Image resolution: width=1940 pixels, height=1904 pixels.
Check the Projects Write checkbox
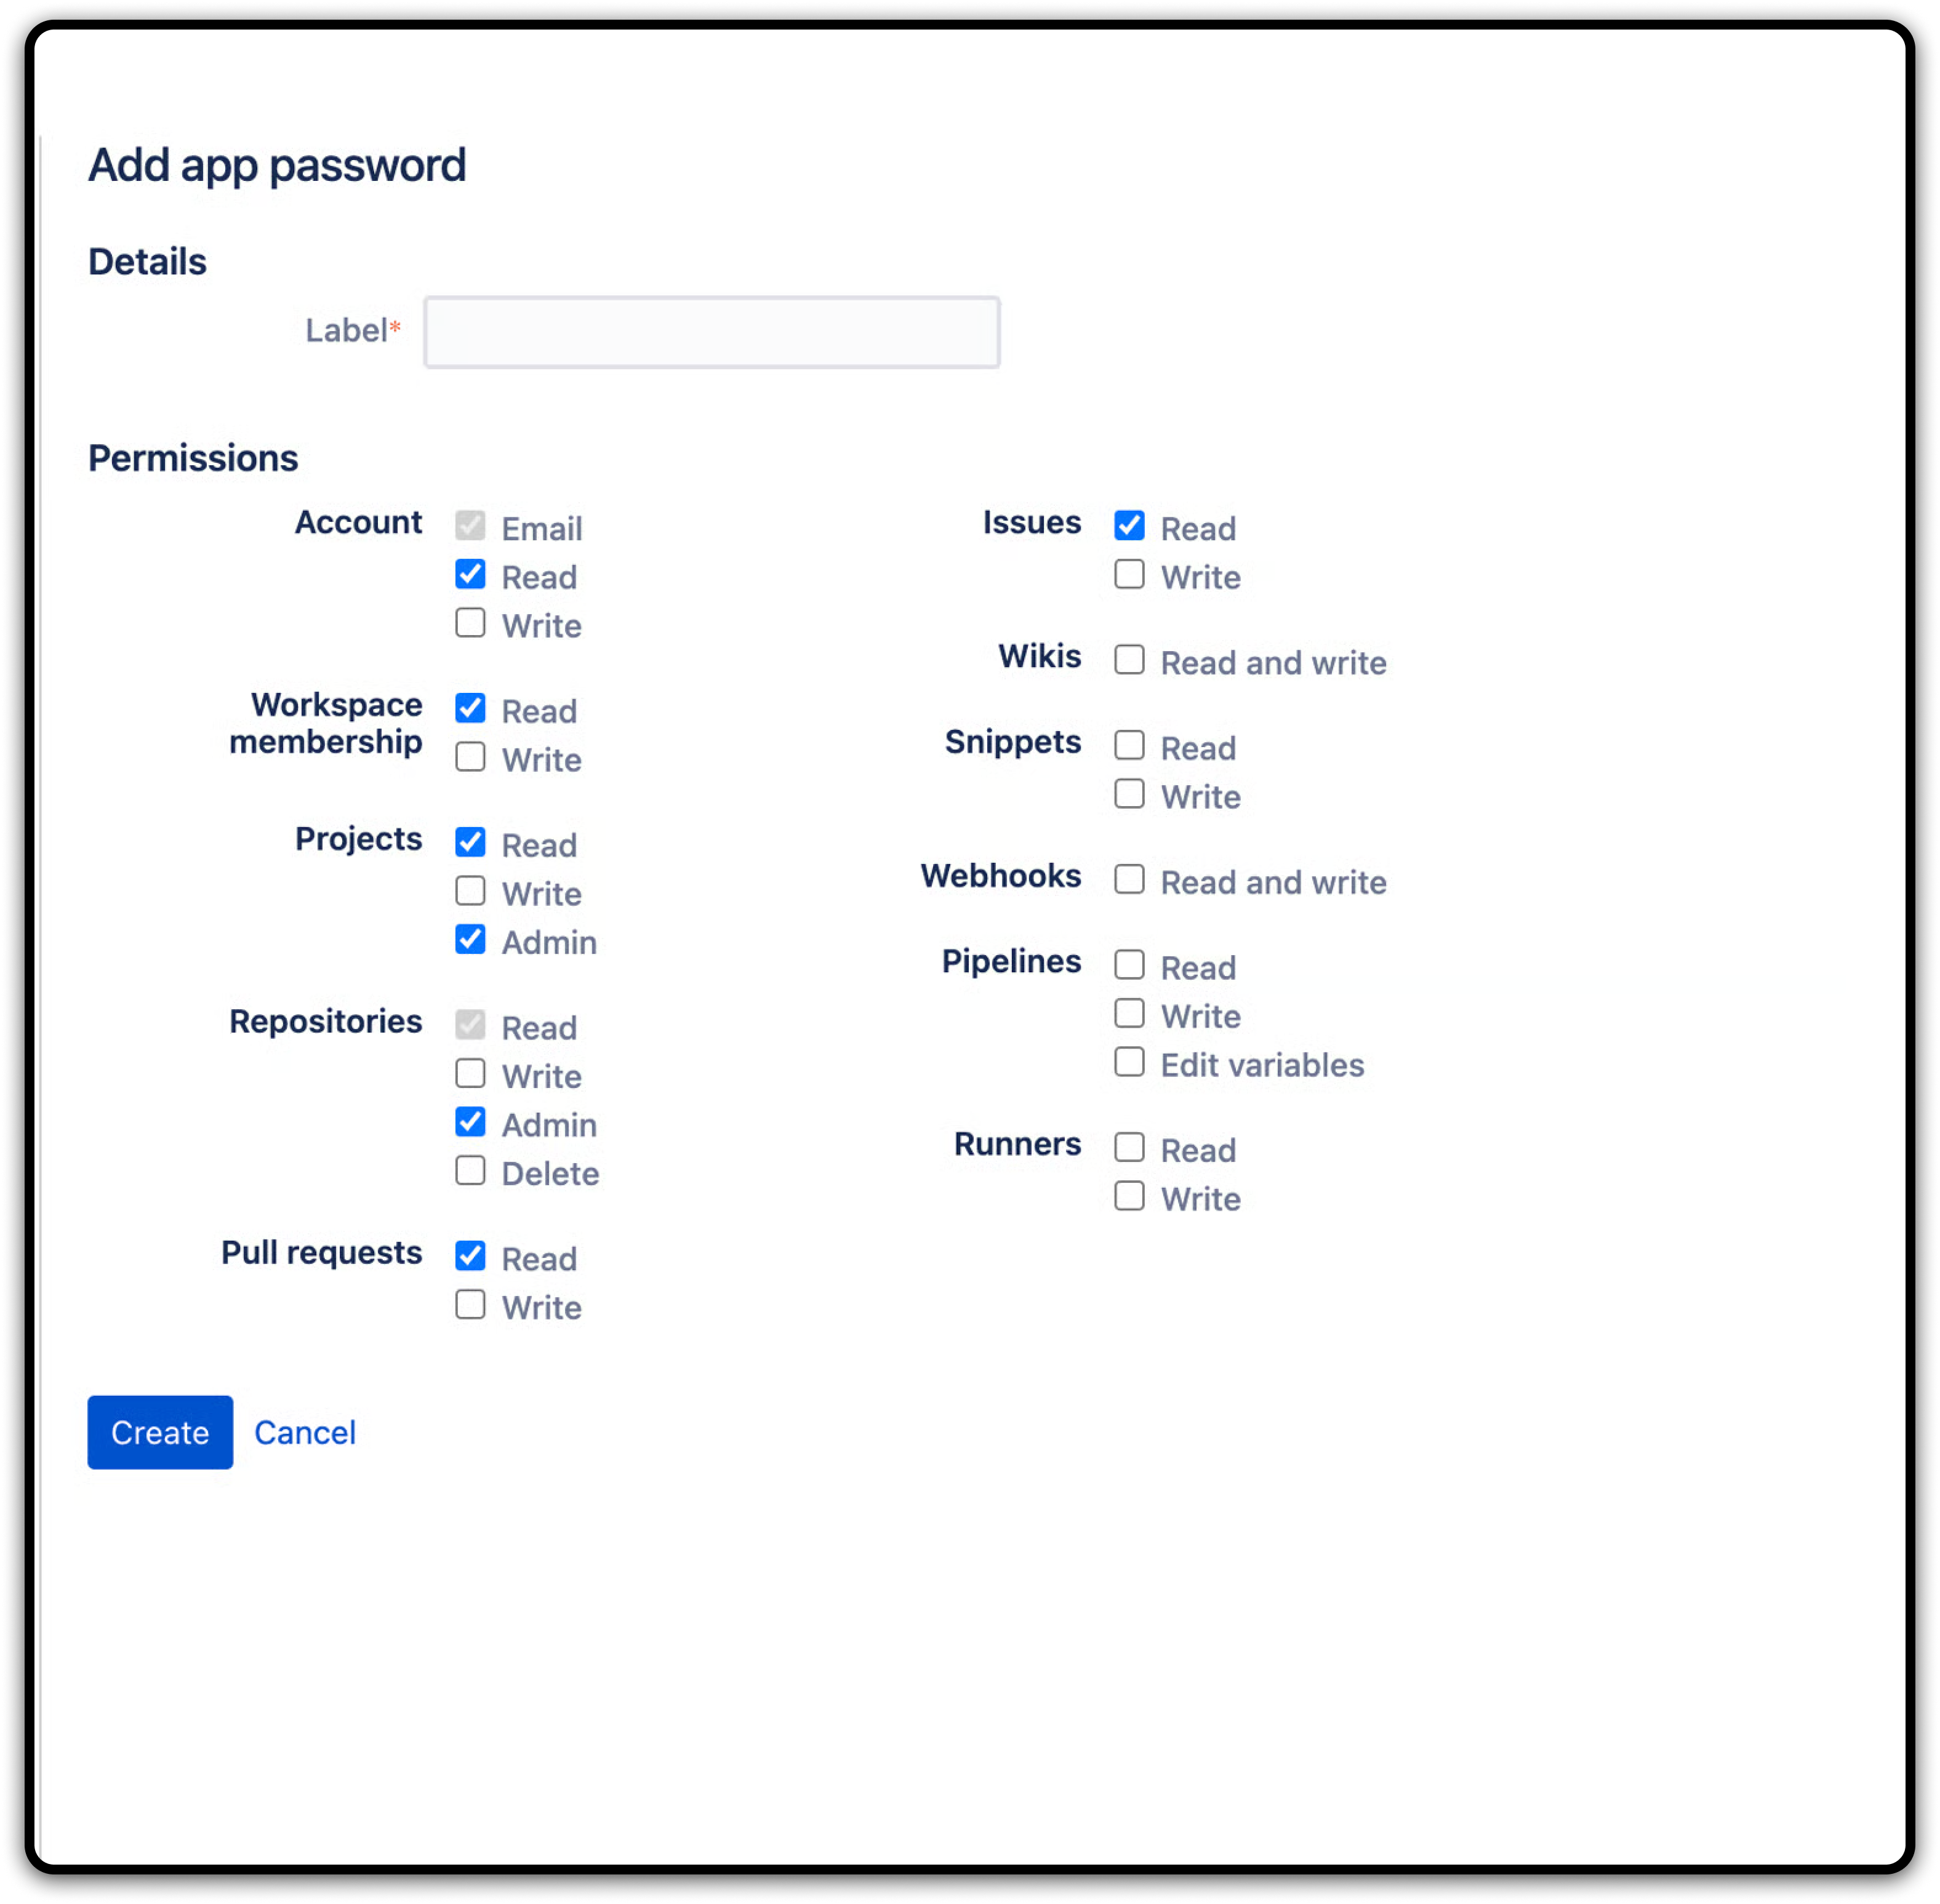tap(470, 891)
